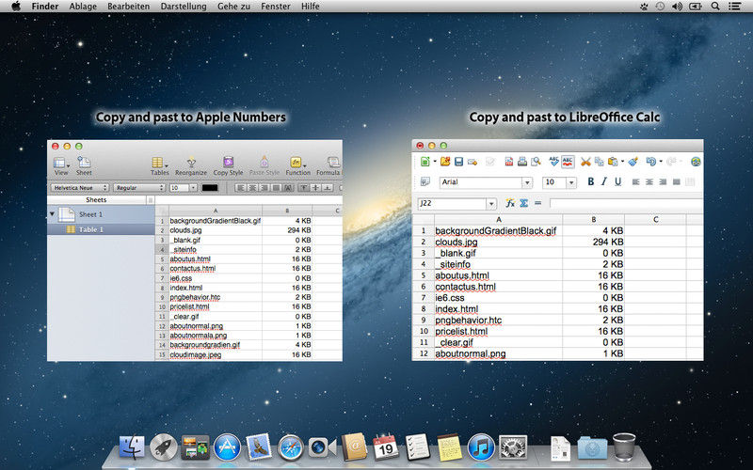Open Spotlight search in menu bar
The height and width of the screenshot is (470, 753).
pos(715,7)
